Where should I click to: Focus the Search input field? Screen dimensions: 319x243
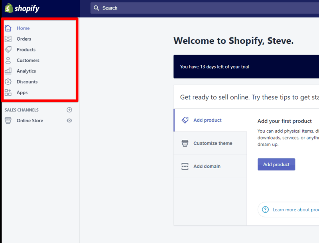click(x=205, y=8)
